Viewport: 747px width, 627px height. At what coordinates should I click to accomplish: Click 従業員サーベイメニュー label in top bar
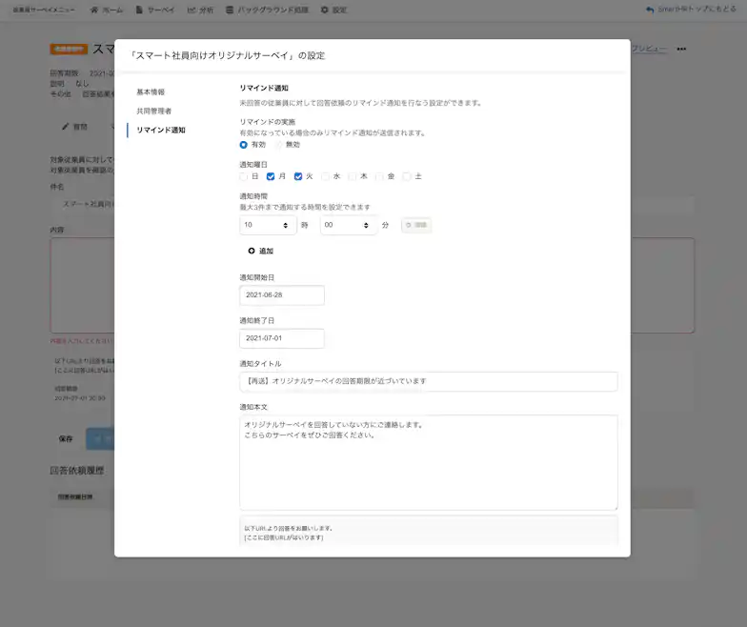[44, 10]
